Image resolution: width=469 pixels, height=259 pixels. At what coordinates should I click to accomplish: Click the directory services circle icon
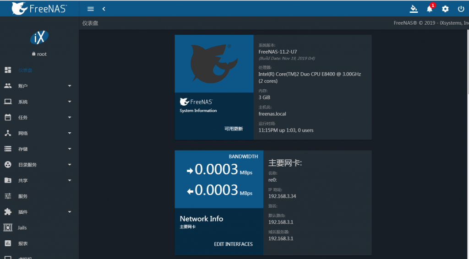(8, 165)
